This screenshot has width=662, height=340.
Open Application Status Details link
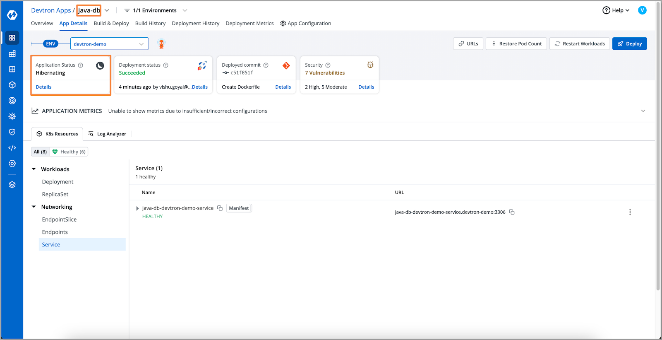(x=43, y=87)
